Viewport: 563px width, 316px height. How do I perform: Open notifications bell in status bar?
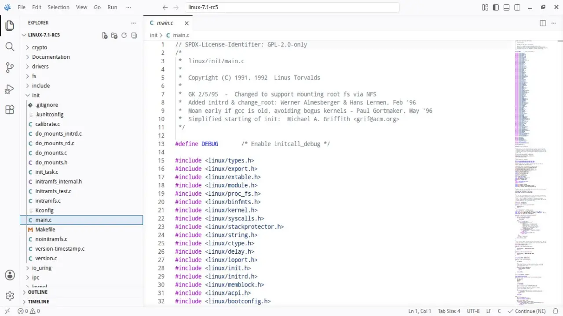coord(555,311)
